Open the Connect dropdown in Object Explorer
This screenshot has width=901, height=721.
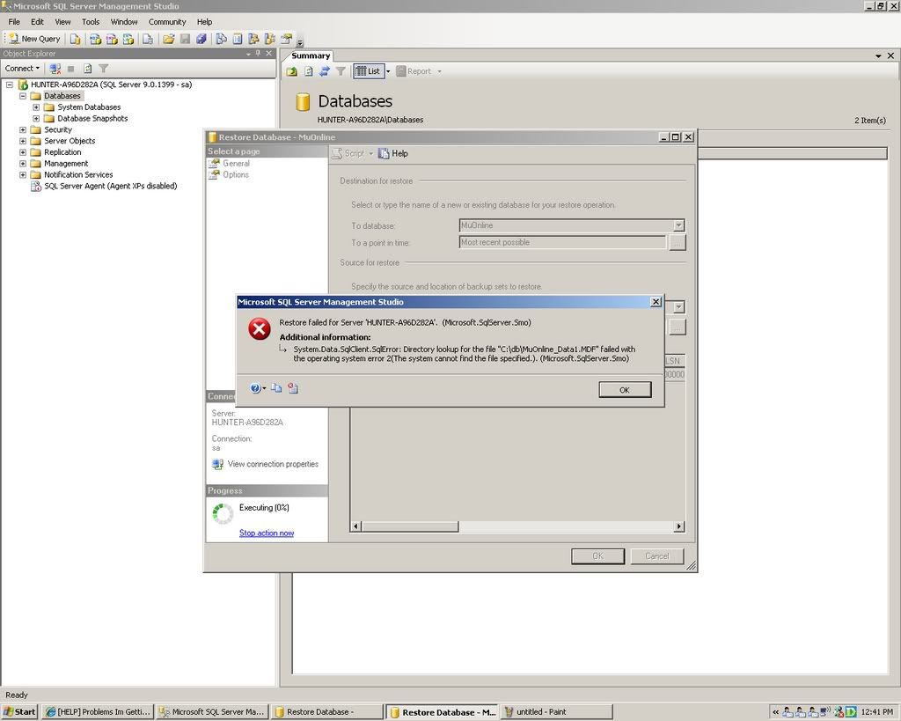[22, 68]
